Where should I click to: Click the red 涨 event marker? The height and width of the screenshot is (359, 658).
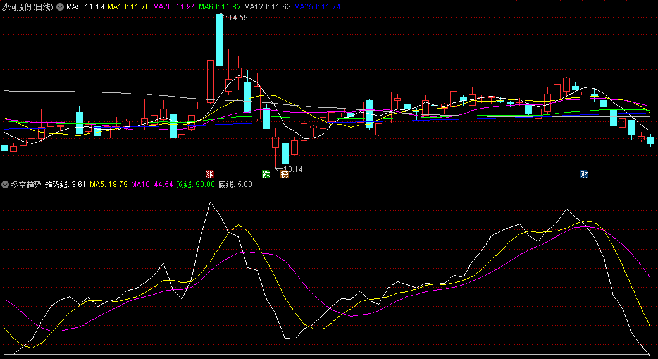pyautogui.click(x=210, y=174)
